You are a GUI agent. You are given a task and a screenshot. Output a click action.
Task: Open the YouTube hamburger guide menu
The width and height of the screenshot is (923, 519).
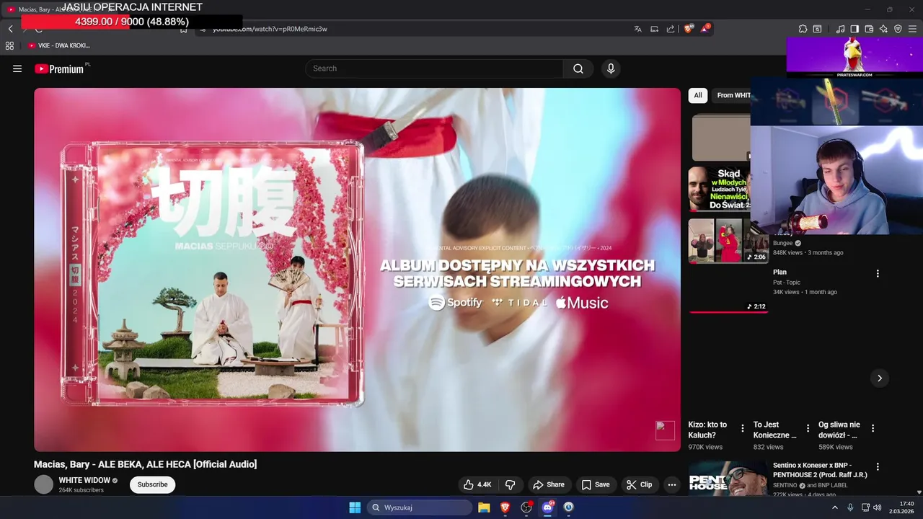tap(17, 68)
